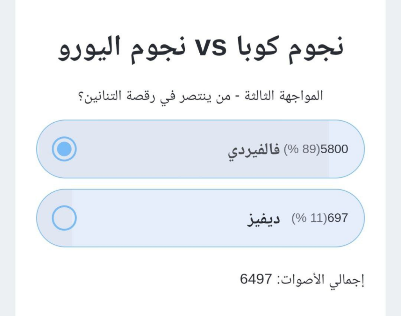This screenshot has height=316, width=401.
Task: Select the ديفيز radio button
Action: [64, 218]
